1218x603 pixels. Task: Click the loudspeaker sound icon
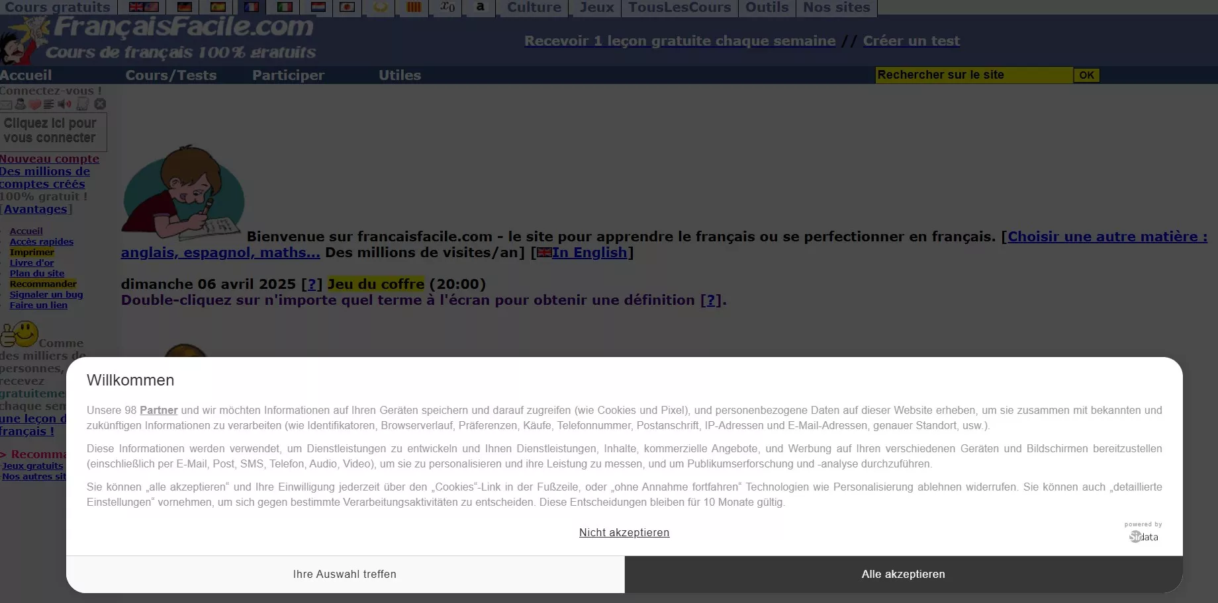64,104
